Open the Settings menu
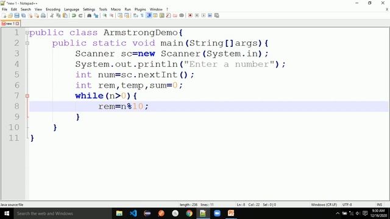This screenshot has width=390, height=219. (x=89, y=9)
